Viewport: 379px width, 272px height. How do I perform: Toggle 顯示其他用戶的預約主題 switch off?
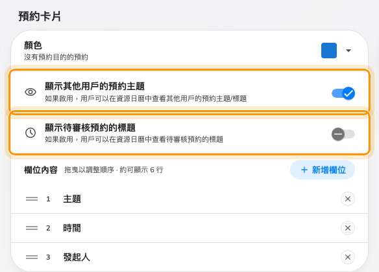point(343,93)
